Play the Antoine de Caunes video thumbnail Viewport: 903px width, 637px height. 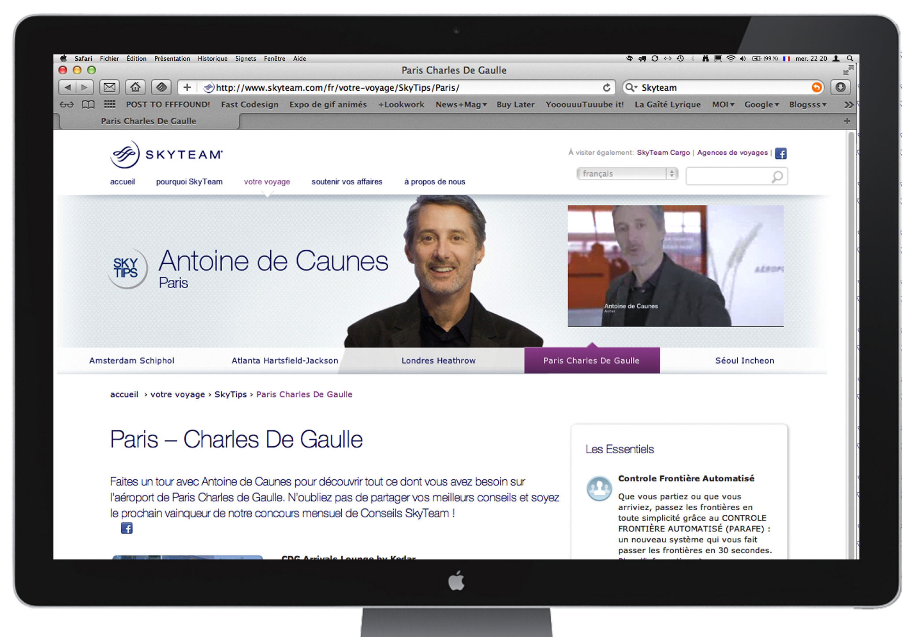coord(675,266)
